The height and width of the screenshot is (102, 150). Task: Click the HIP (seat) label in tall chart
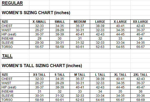coord(9,87)
